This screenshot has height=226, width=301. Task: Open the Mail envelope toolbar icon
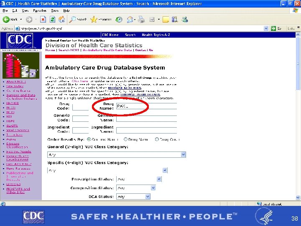tap(130, 19)
